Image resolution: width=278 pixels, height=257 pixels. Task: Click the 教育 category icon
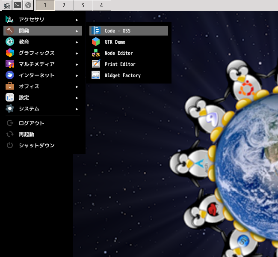tap(10, 42)
